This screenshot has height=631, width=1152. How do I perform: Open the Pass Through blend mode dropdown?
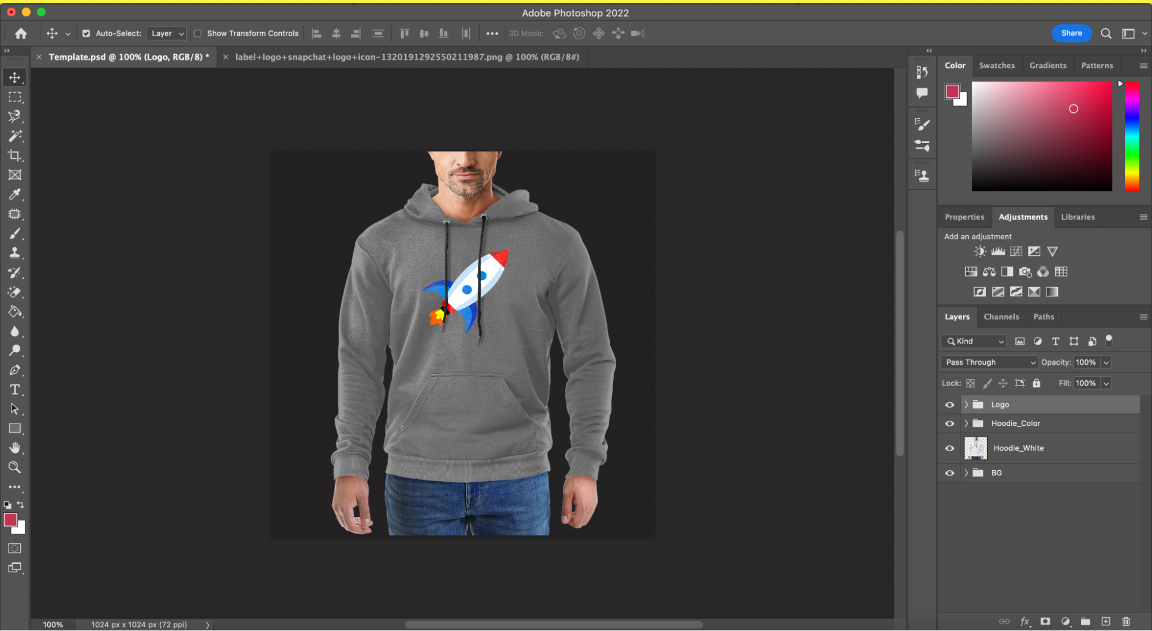pos(989,362)
